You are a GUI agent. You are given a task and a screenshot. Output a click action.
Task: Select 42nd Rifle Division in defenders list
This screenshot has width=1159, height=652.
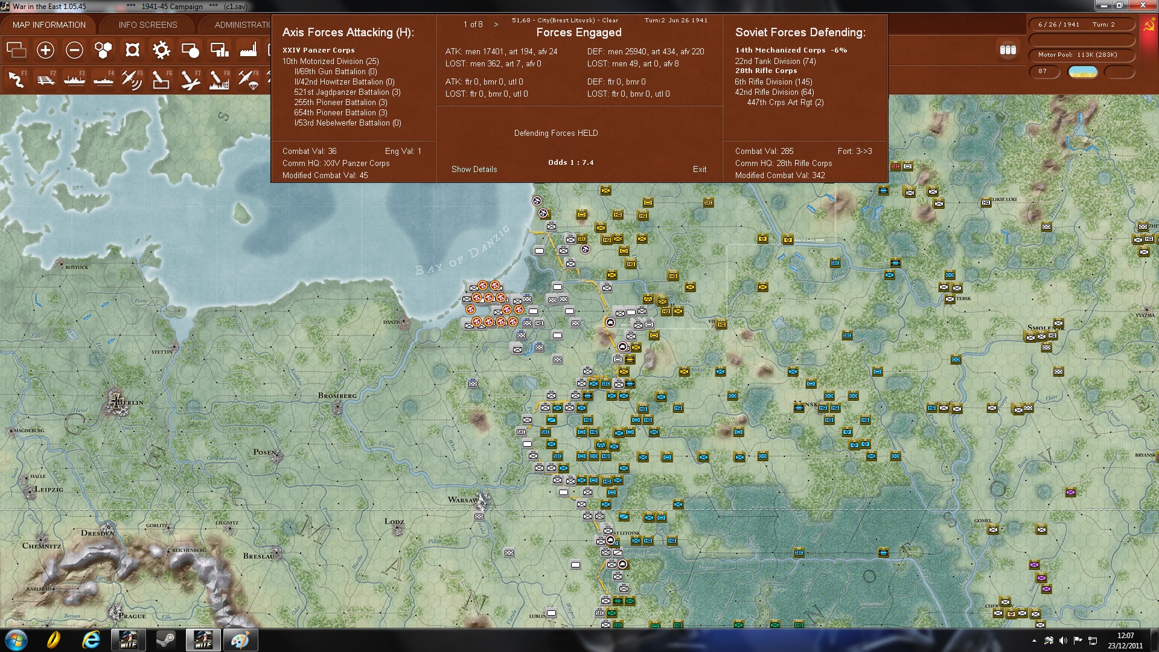pyautogui.click(x=774, y=92)
